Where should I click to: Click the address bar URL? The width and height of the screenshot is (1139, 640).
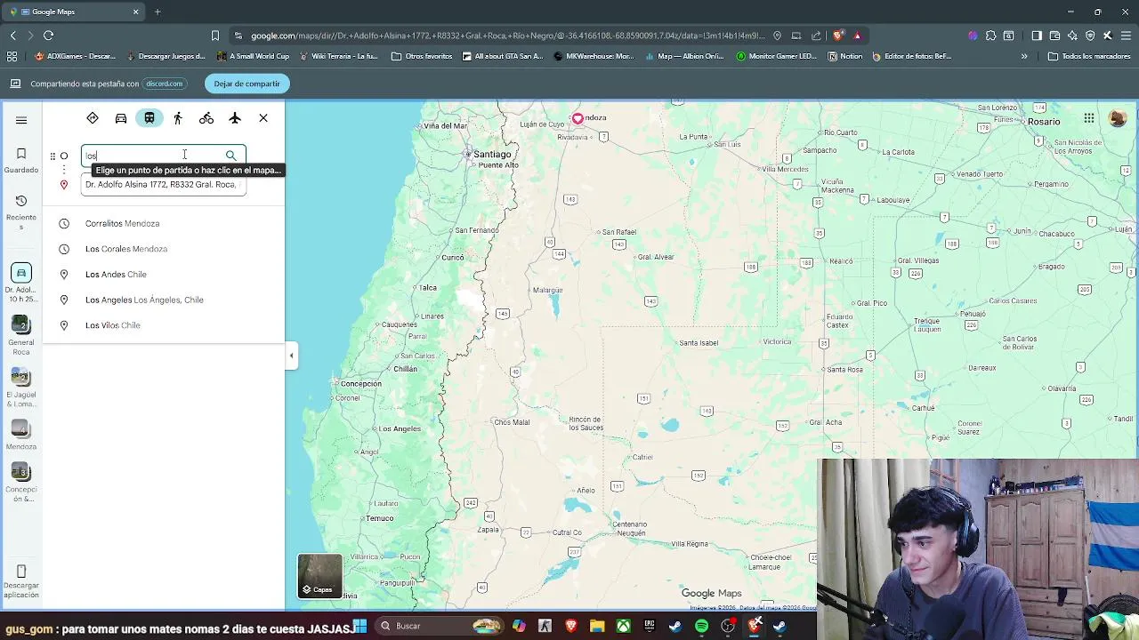507,36
